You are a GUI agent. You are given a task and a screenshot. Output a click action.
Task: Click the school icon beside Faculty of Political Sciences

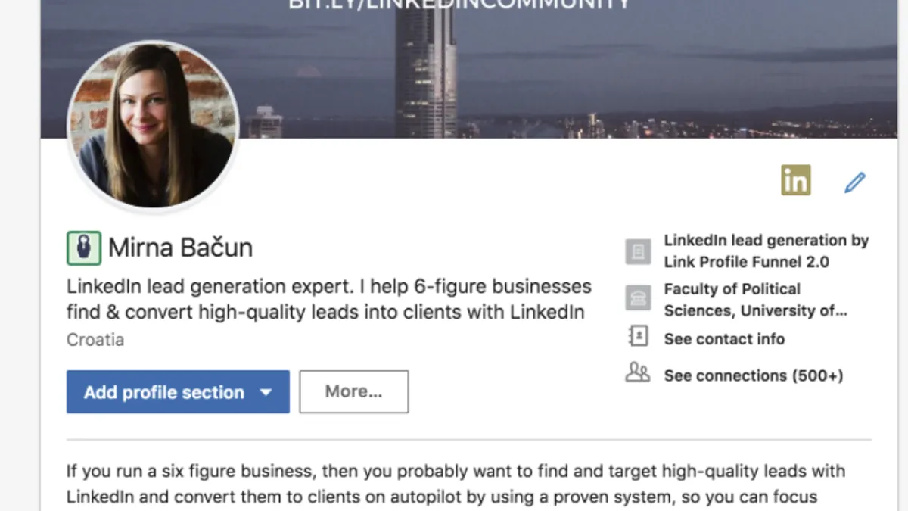638,298
